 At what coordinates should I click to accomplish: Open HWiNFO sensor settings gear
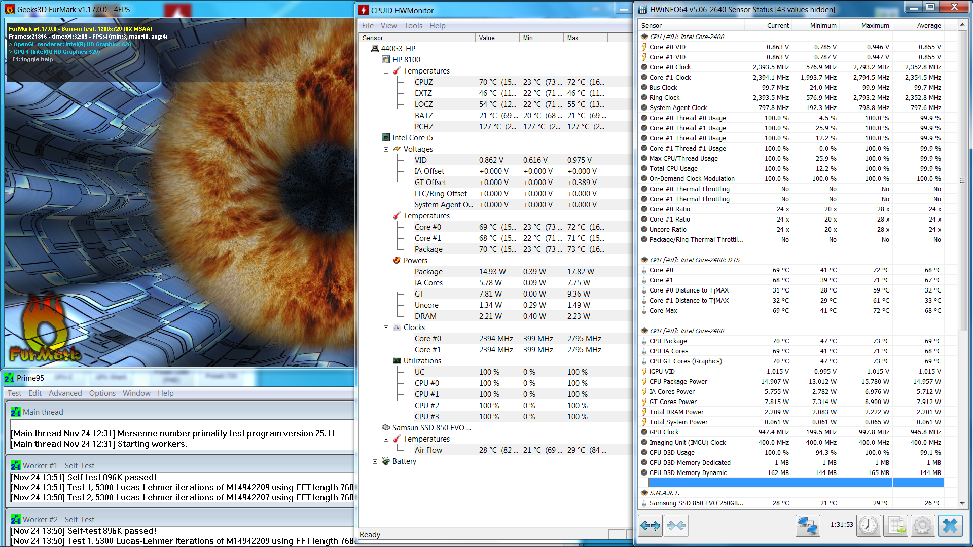pyautogui.click(x=923, y=526)
